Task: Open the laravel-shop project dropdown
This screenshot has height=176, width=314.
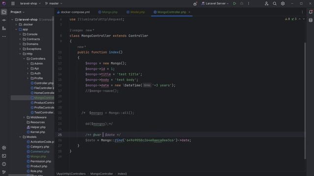Action: [30, 3]
